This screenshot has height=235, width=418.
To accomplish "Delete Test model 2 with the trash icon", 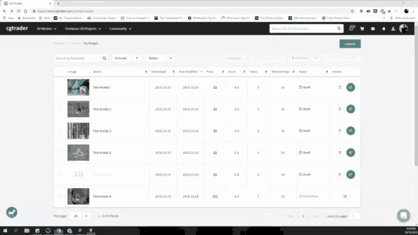I will coord(340,109).
